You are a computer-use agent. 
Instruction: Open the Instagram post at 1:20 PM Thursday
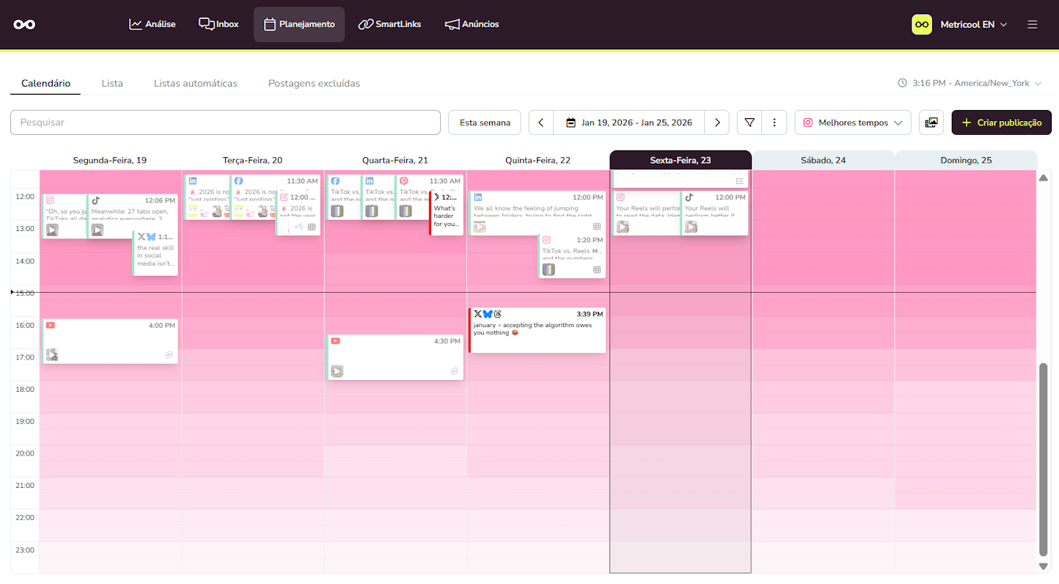pos(572,255)
